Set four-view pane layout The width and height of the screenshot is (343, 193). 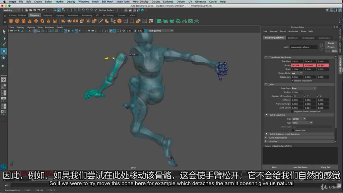coord(4,86)
